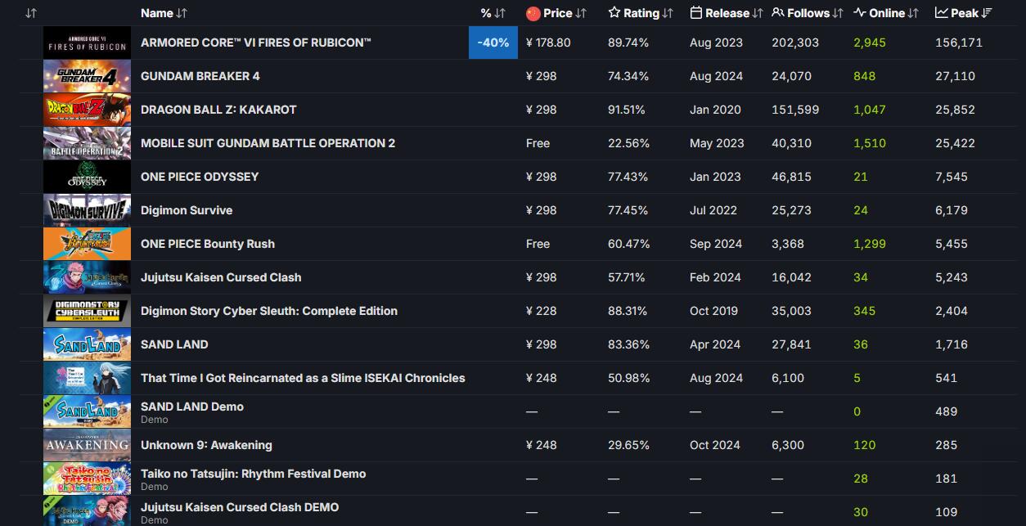Sort by discount percent column header

(493, 13)
